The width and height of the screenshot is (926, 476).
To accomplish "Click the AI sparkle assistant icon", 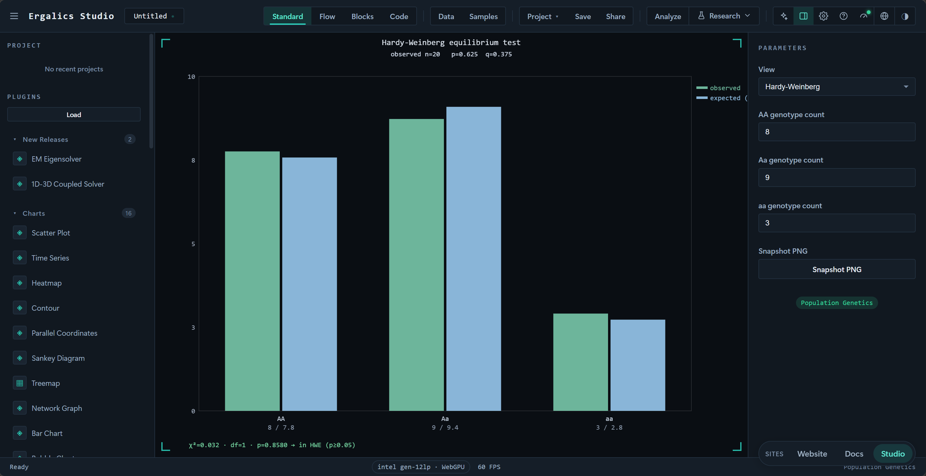I will [784, 16].
